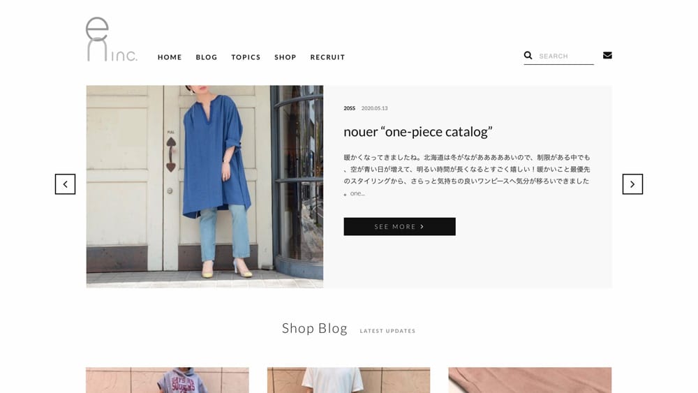Click the SEE MORE button

click(399, 227)
